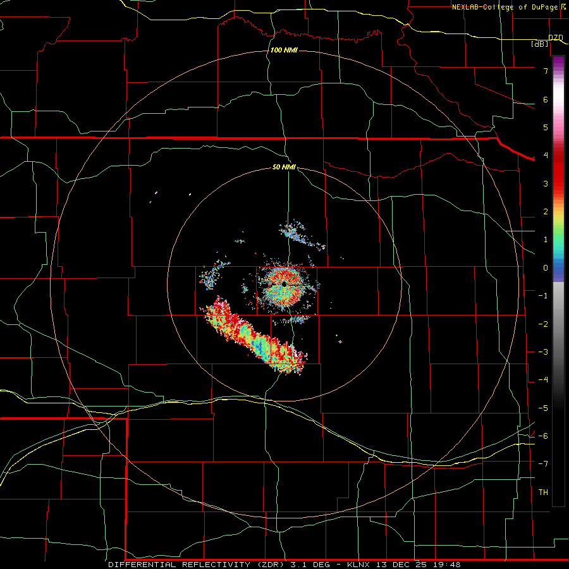Click the -3 value on the dB scale
The image size is (569, 569).
pyautogui.click(x=543, y=352)
